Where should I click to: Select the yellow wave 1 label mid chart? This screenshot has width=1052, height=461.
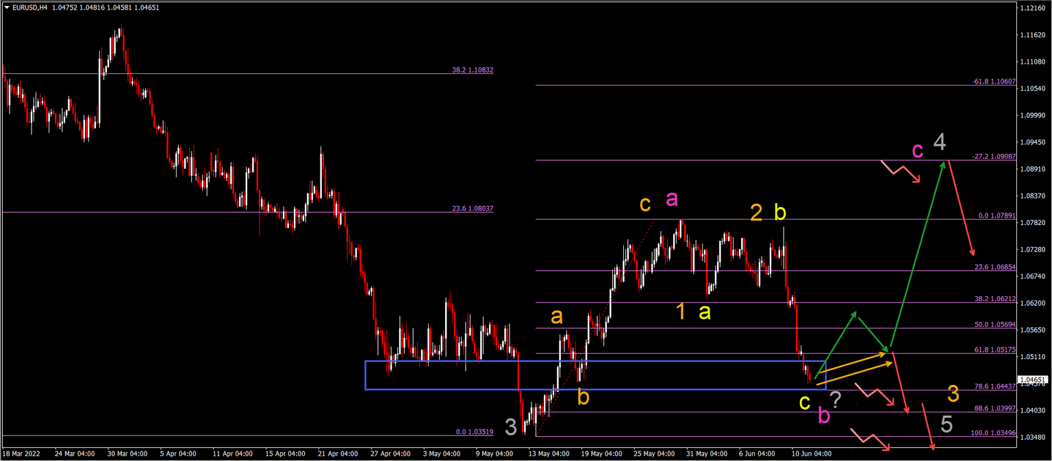tap(681, 311)
